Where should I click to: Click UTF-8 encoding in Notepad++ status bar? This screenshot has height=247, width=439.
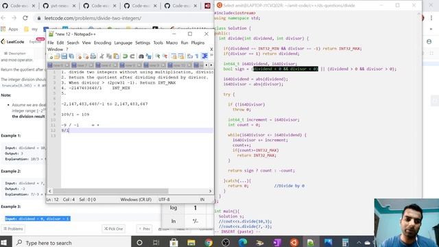coord(164,200)
